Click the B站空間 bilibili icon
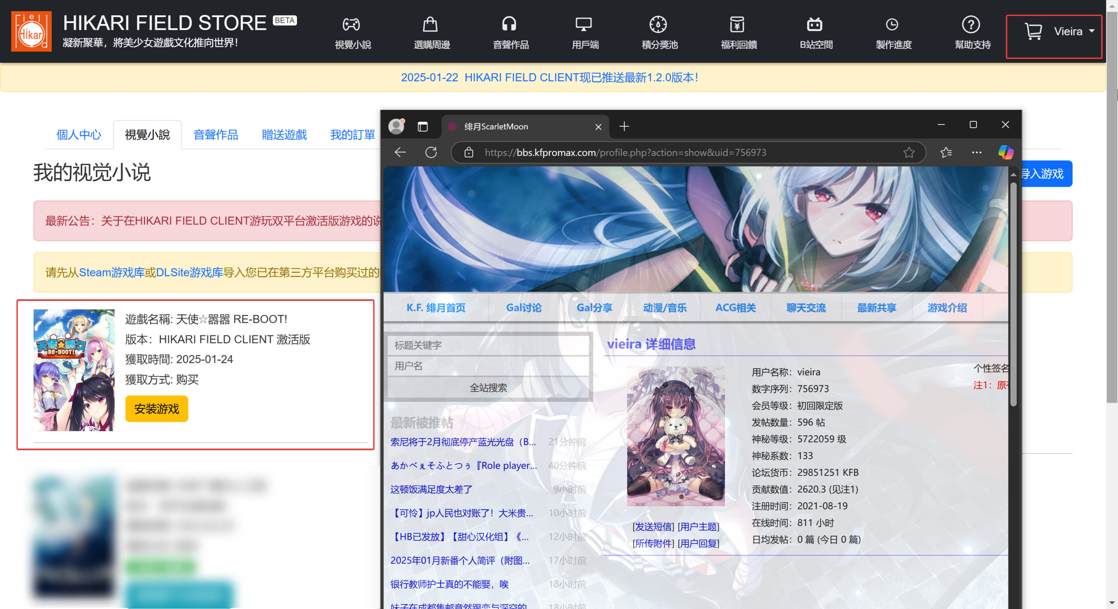Image resolution: width=1118 pixels, height=609 pixels. 814,24
